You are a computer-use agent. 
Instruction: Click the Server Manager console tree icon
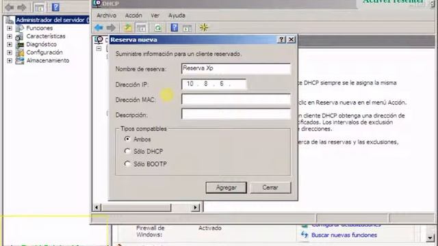coord(39,8)
